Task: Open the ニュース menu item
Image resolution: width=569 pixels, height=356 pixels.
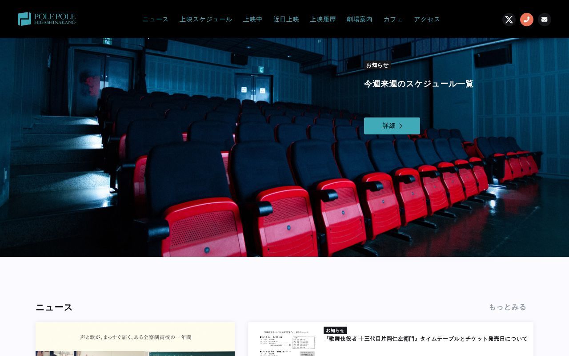Action: [x=156, y=20]
